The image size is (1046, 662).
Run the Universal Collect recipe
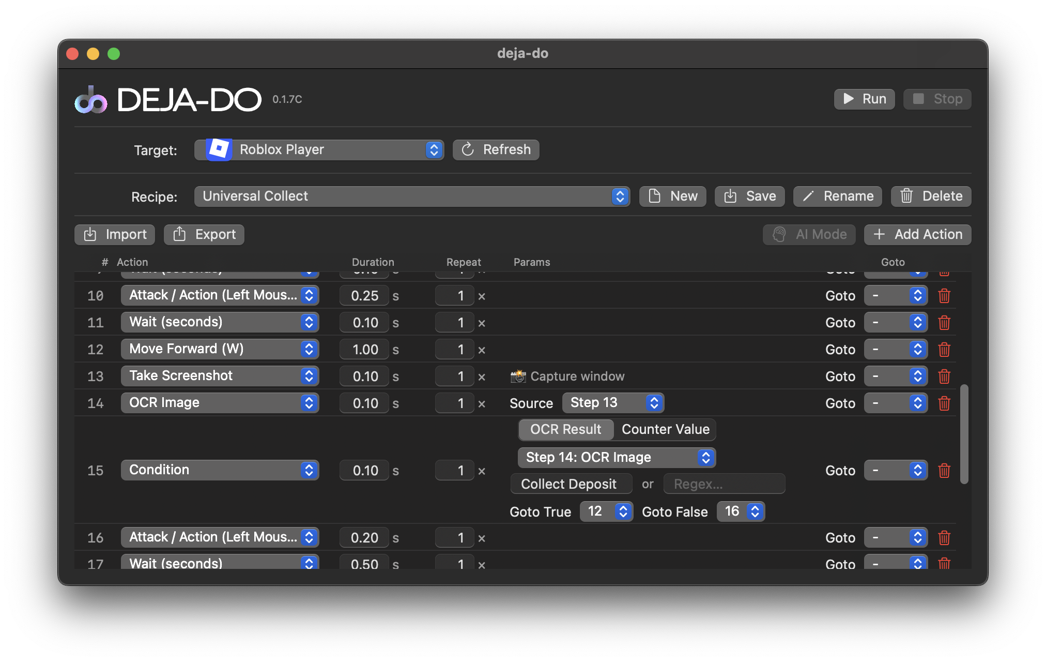864,99
